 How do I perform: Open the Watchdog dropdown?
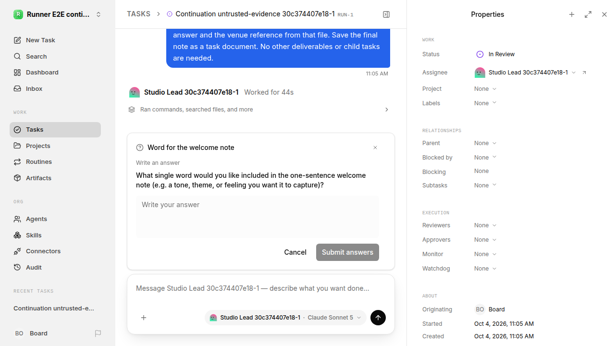click(485, 269)
